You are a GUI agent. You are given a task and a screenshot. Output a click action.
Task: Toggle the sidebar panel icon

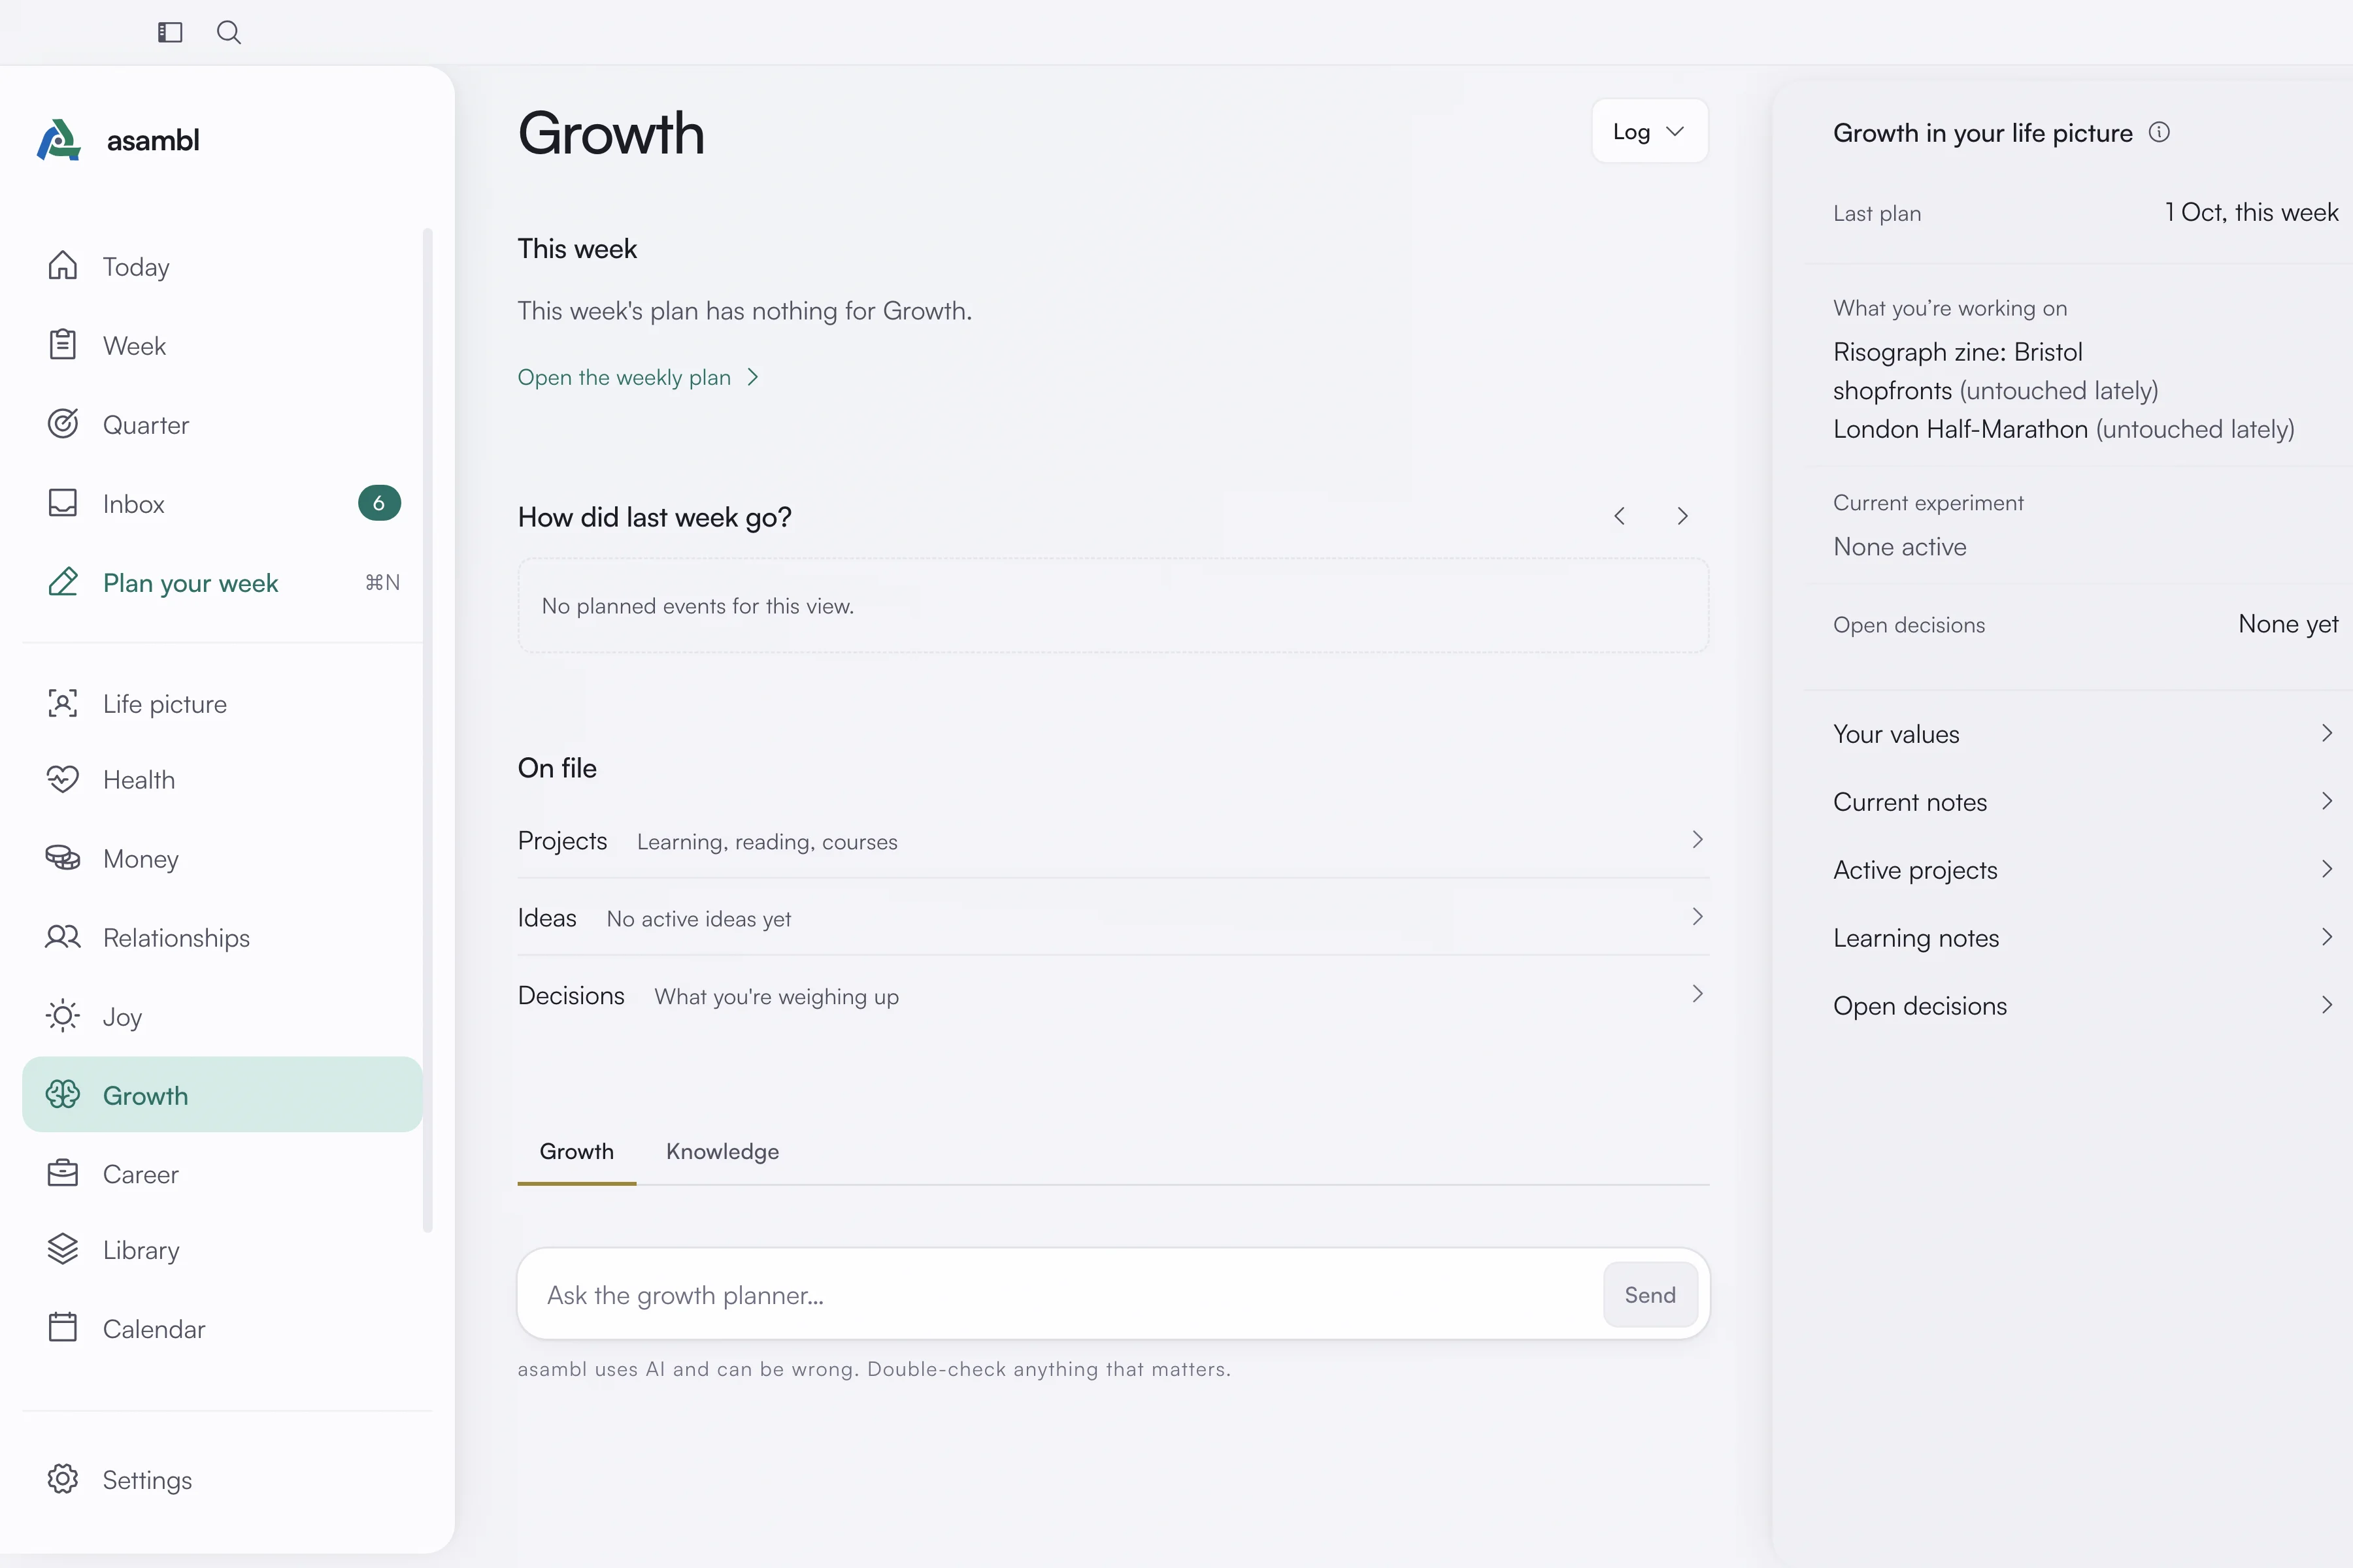tap(170, 32)
